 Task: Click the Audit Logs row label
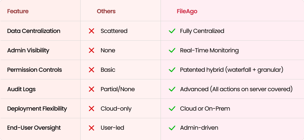(x=21, y=89)
